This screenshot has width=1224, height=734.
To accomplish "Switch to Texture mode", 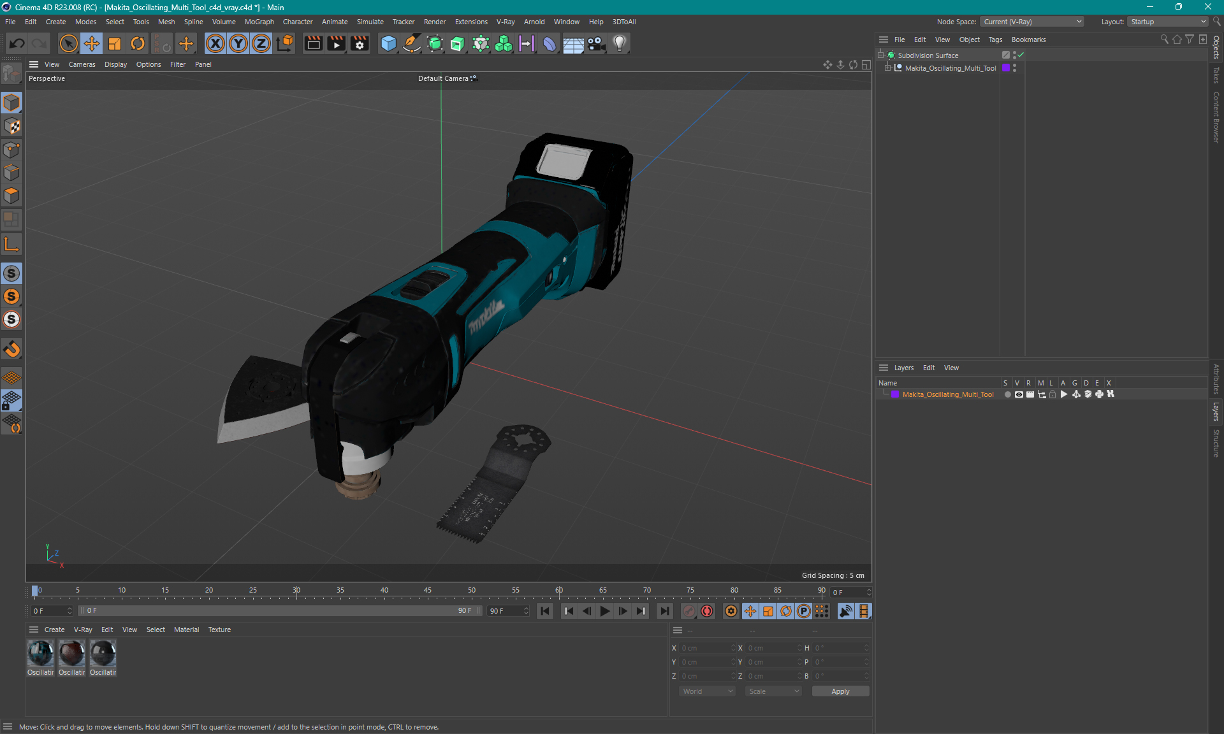I will coord(11,126).
